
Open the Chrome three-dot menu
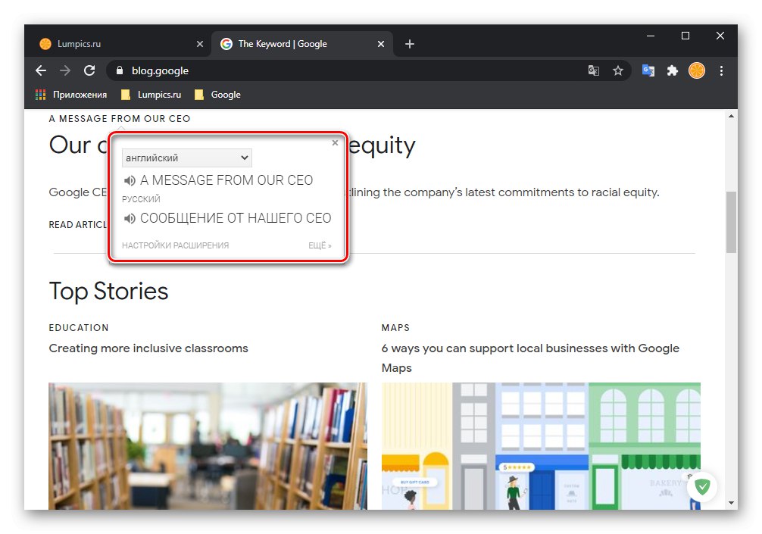[721, 70]
